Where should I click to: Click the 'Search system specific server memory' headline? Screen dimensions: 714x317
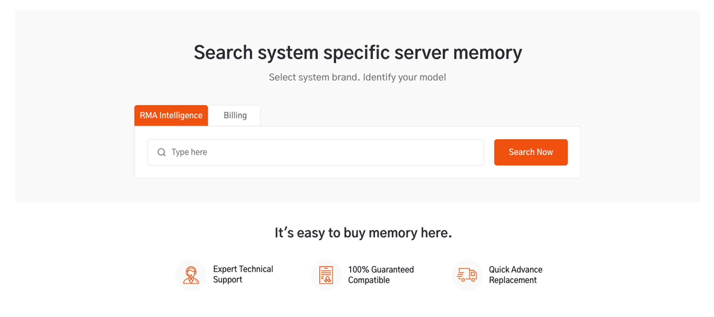coord(358,53)
